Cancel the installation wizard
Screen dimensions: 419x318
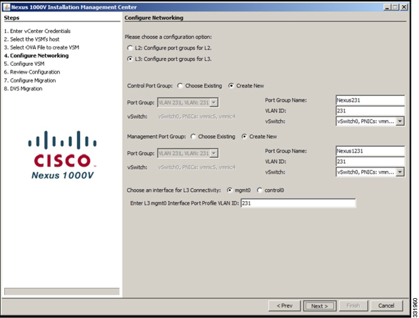[386, 306]
